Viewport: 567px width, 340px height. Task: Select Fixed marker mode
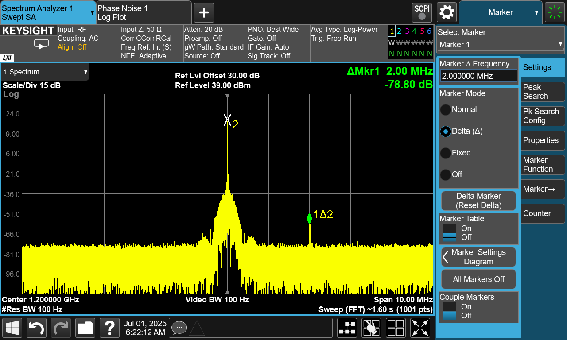tap(445, 153)
